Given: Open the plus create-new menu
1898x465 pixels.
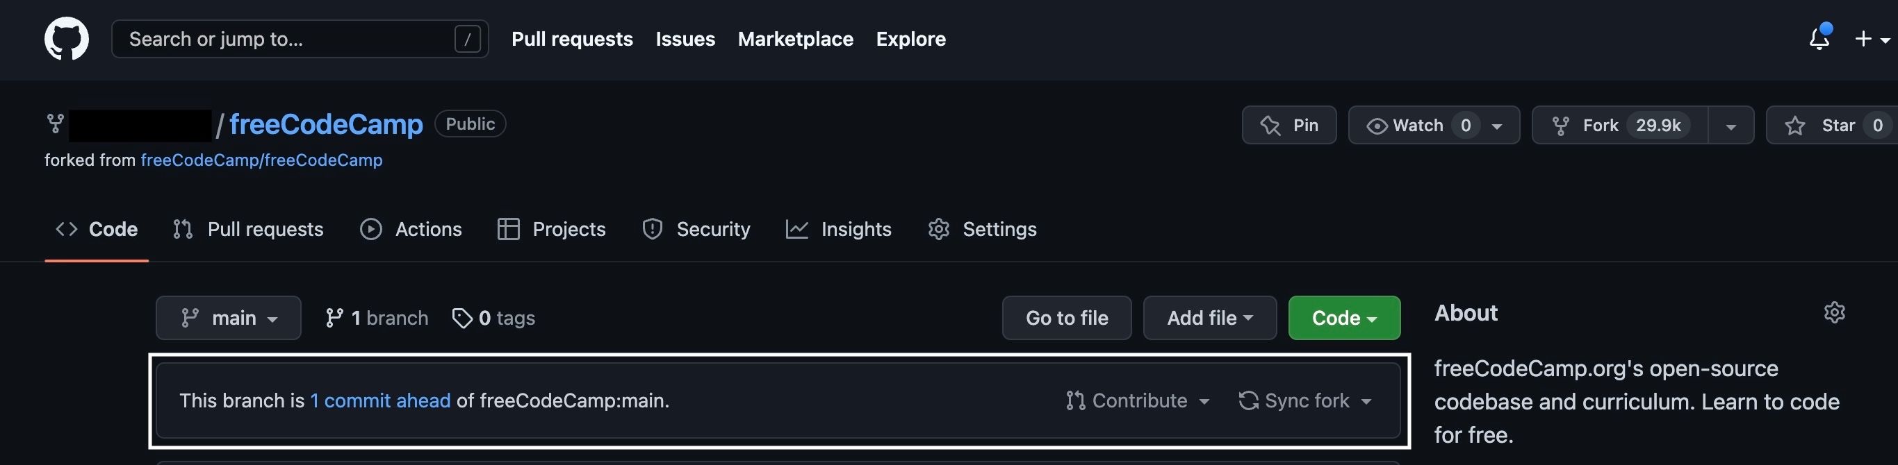Looking at the screenshot, I should (1872, 39).
